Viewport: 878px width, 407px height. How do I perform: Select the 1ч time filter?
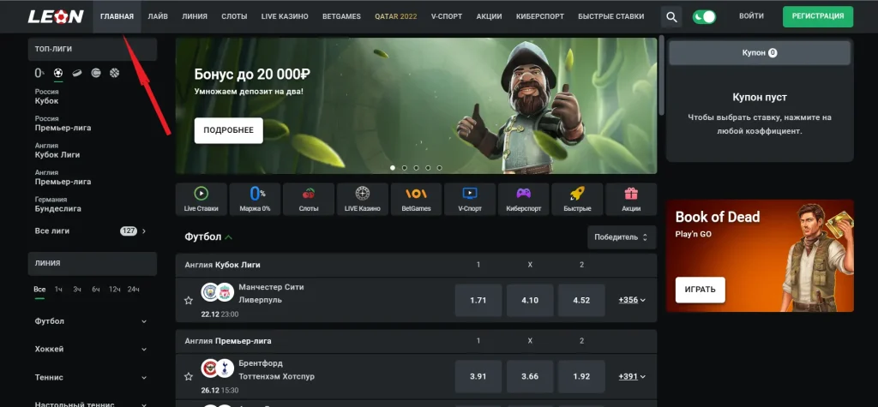(58, 290)
